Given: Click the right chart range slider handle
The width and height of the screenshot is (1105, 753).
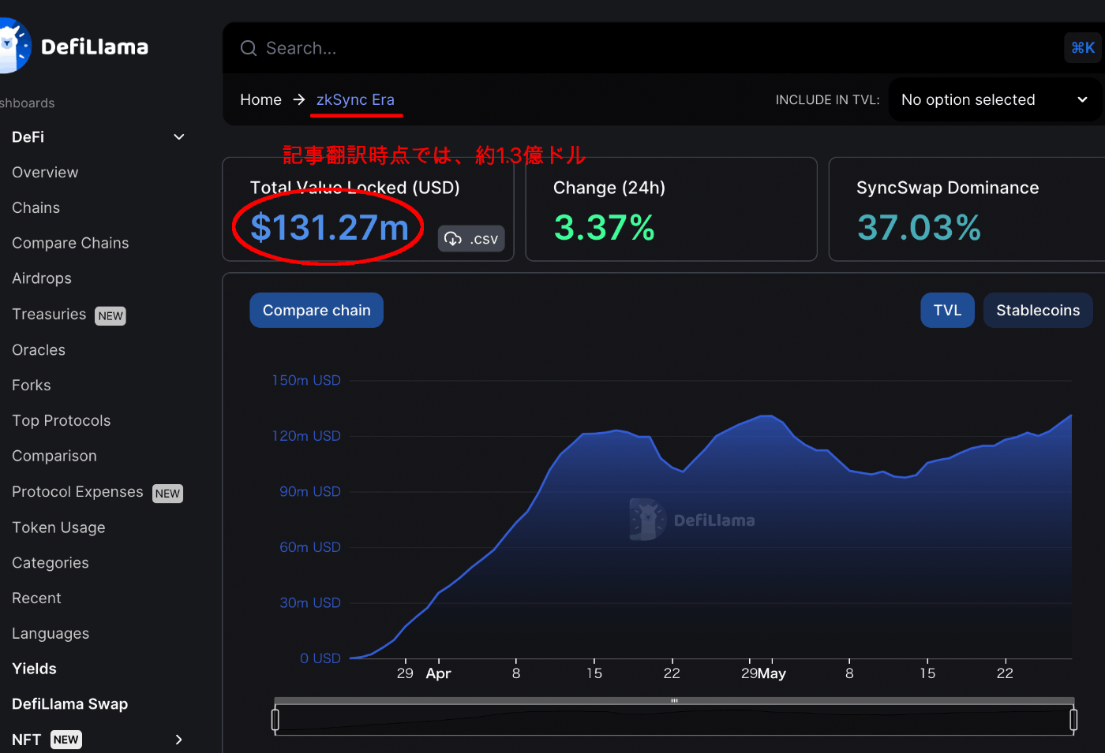Looking at the screenshot, I should point(1073,719).
